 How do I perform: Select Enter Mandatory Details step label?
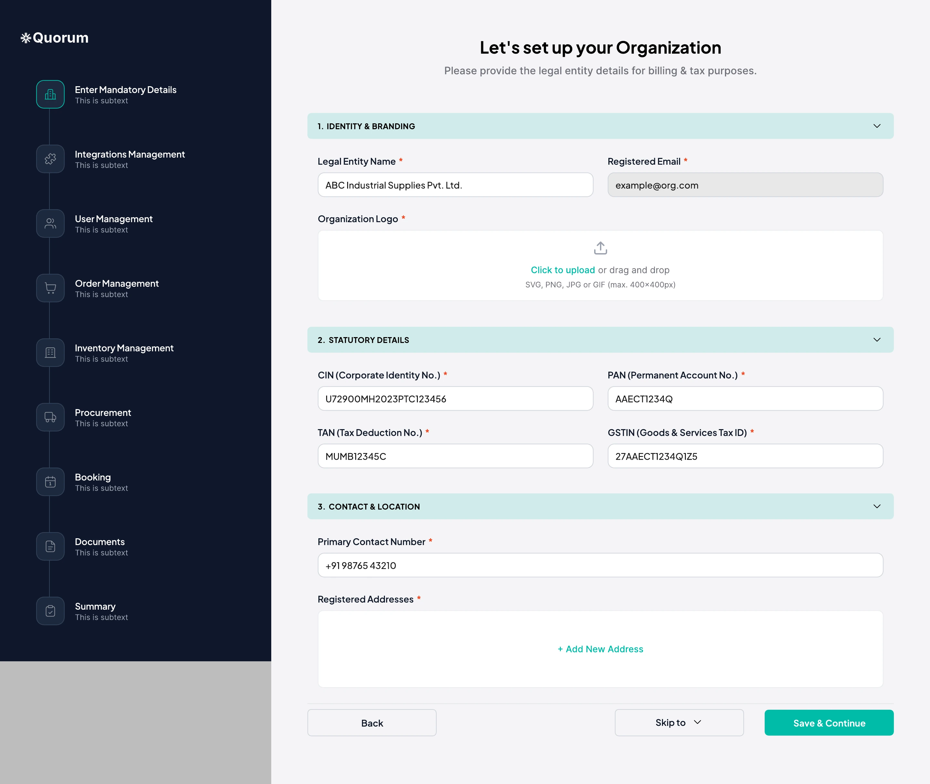[x=126, y=89]
